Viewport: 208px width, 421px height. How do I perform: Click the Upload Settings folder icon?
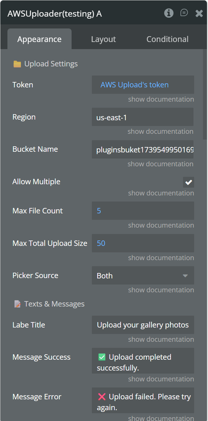click(x=17, y=64)
